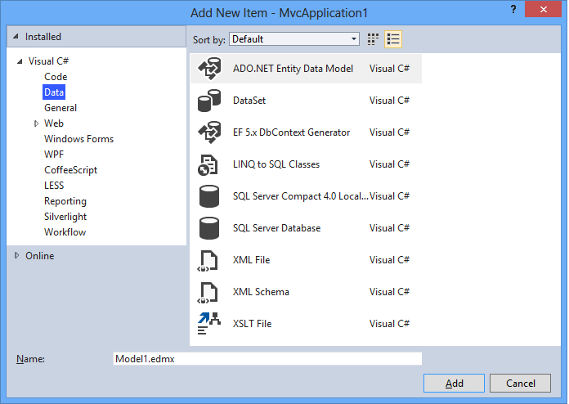Open the Sort by dropdown

294,39
